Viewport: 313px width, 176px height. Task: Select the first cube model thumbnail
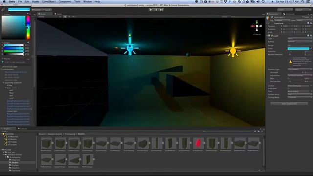pyautogui.click(x=46, y=143)
